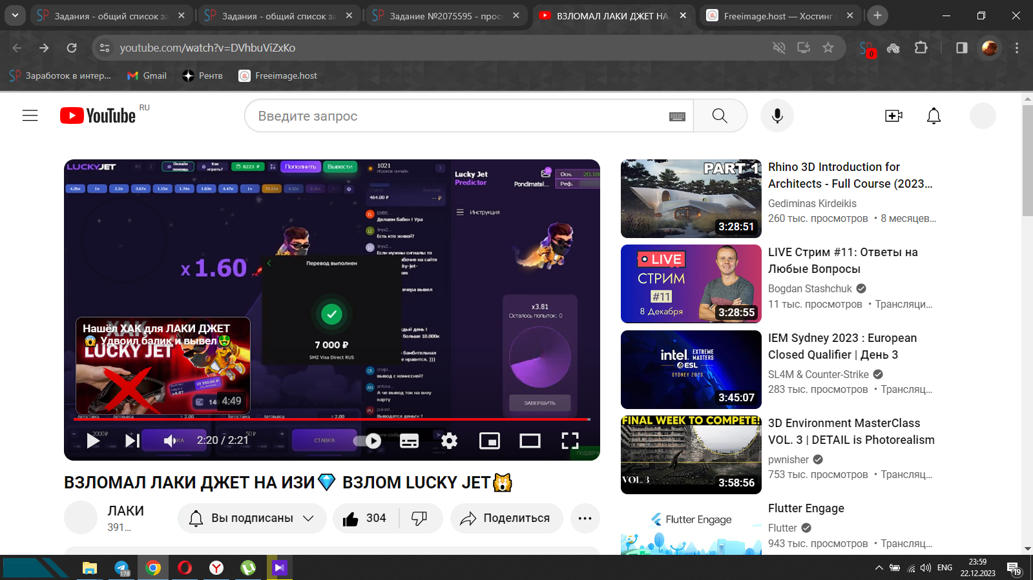Viewport: 1033px width, 580px height.
Task: Open the Rhino 3D Introduction video thumbnail
Action: point(691,199)
